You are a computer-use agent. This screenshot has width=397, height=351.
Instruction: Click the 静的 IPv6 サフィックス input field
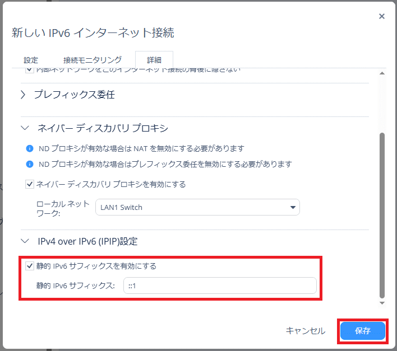pyautogui.click(x=220, y=286)
